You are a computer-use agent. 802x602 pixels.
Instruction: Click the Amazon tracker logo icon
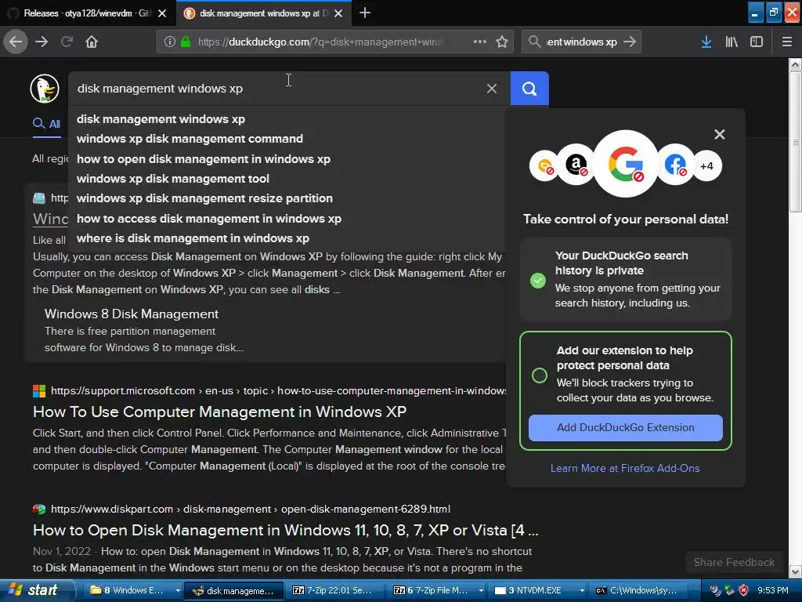(x=576, y=165)
